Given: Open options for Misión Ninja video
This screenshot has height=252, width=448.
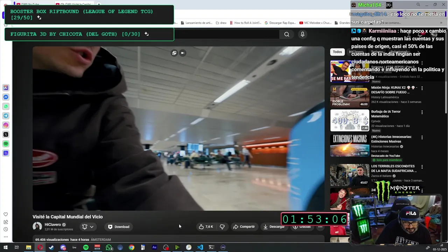Looking at the screenshot, I should click(x=422, y=88).
